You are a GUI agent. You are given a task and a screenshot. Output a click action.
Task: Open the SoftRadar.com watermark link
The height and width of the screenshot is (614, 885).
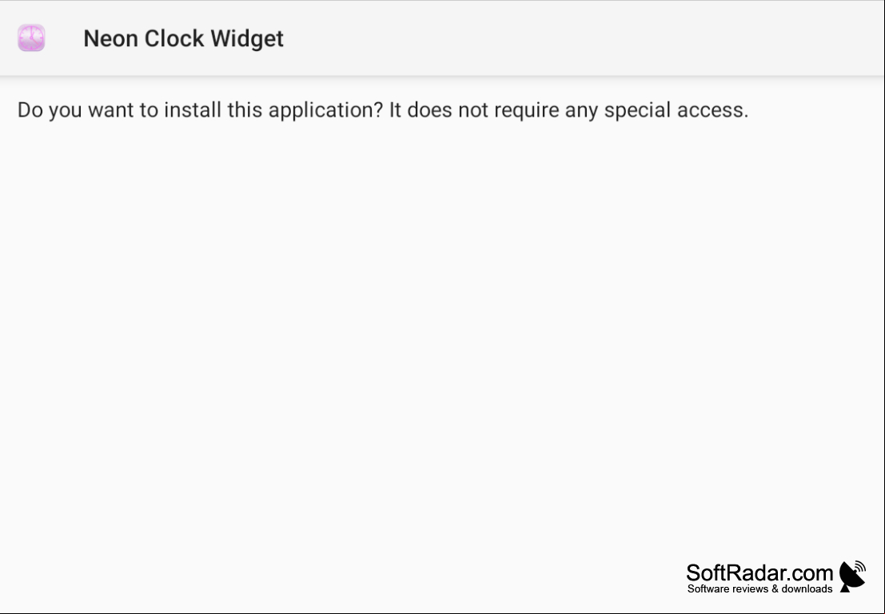(759, 572)
